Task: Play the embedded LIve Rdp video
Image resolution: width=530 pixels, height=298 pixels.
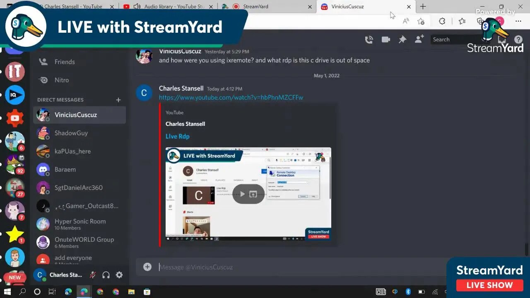Action: click(243, 194)
